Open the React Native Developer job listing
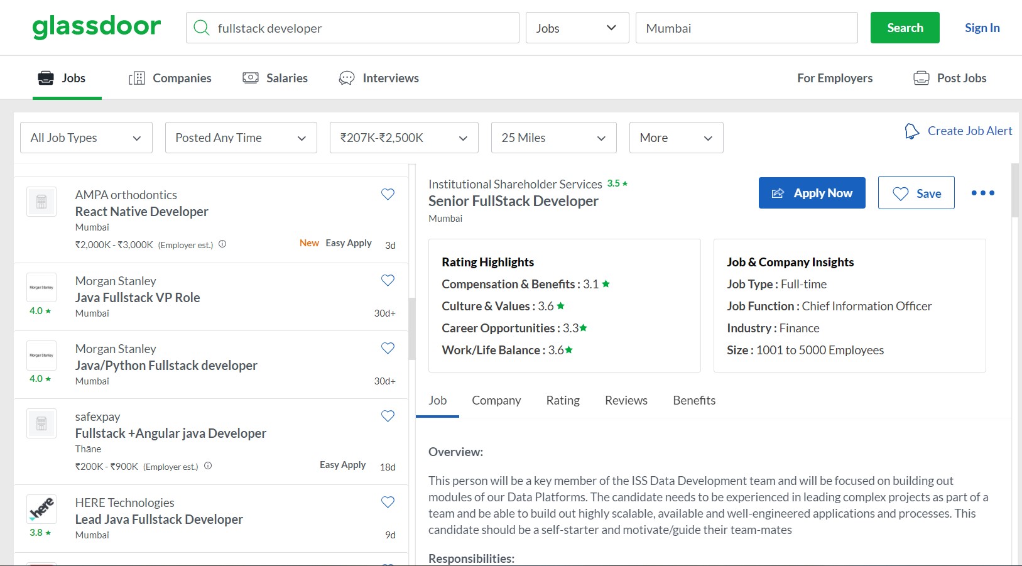Screen dimensions: 1022x566 [142, 212]
